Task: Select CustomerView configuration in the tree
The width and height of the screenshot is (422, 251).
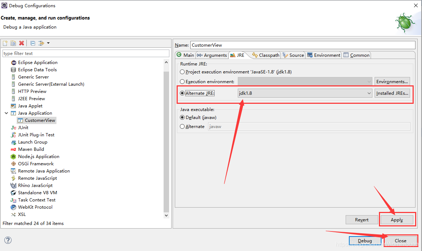Action: pos(37,120)
